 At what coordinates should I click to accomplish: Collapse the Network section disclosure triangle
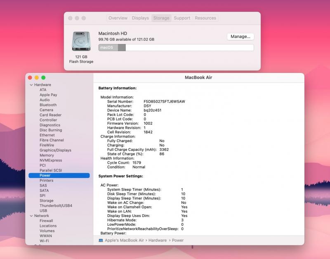(31, 216)
